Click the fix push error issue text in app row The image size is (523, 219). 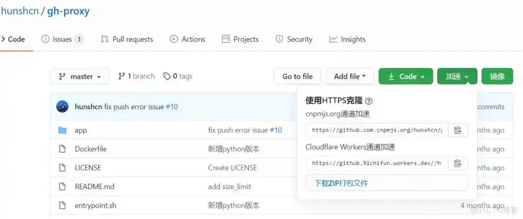[238, 130]
